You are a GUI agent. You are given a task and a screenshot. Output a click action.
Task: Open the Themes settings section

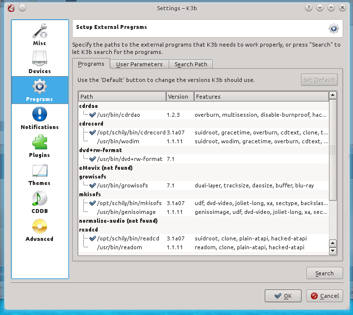click(x=40, y=174)
